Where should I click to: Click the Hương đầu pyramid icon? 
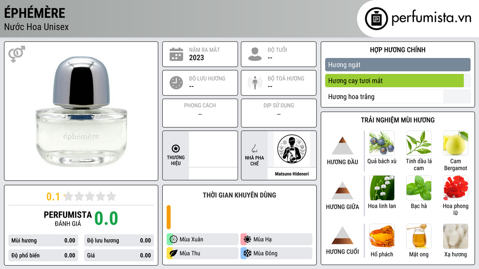click(x=342, y=146)
